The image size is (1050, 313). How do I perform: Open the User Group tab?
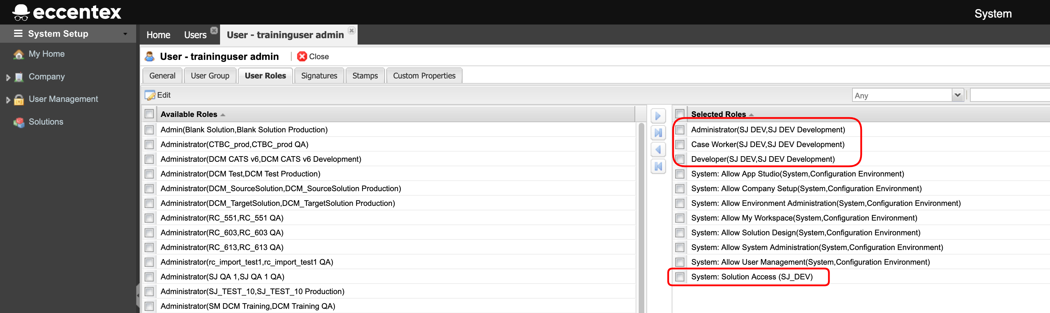pos(210,76)
